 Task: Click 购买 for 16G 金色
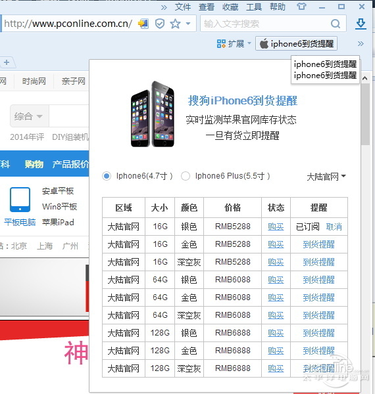point(276,244)
